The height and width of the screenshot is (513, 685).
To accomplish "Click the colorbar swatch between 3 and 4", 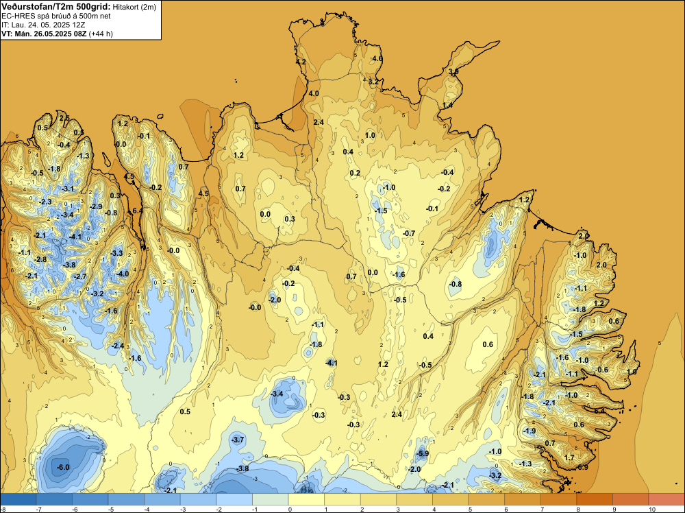I will click(x=414, y=499).
